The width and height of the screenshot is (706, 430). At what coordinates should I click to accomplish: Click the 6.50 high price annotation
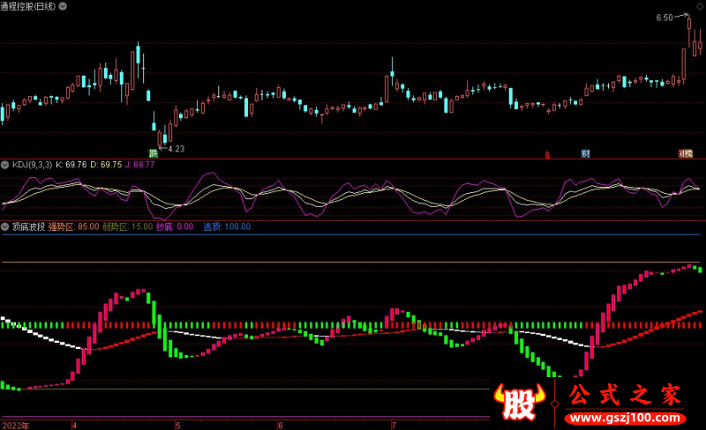click(665, 18)
